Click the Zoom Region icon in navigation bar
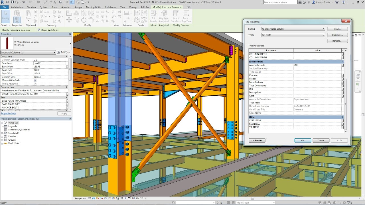This screenshot has height=205, width=365. click(358, 85)
